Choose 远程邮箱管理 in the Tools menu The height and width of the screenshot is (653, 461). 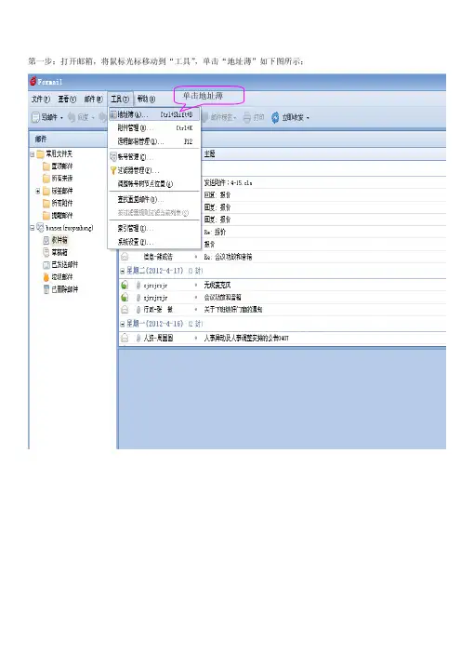point(154,141)
